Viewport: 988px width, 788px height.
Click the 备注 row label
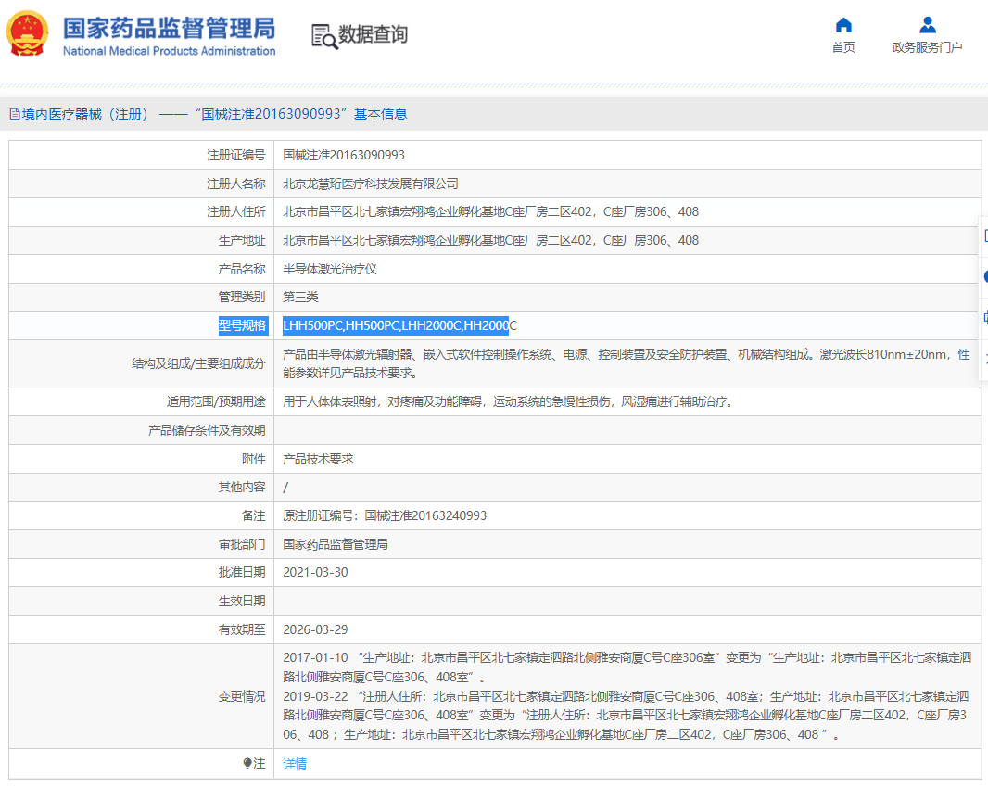click(x=254, y=515)
